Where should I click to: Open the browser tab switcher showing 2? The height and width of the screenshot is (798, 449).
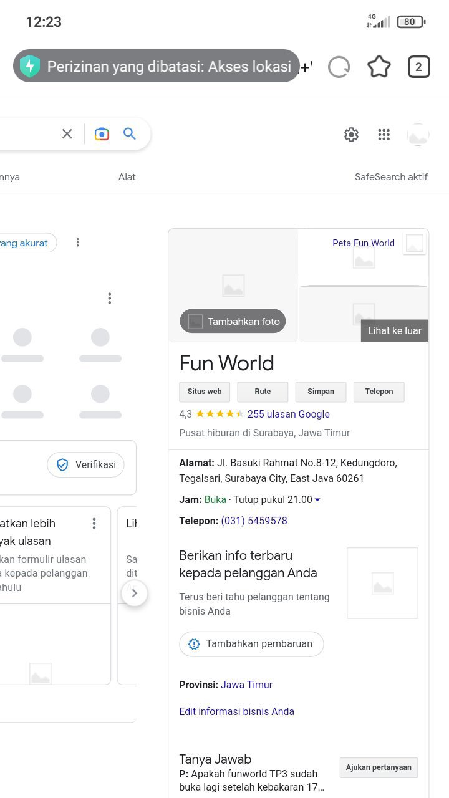(418, 67)
